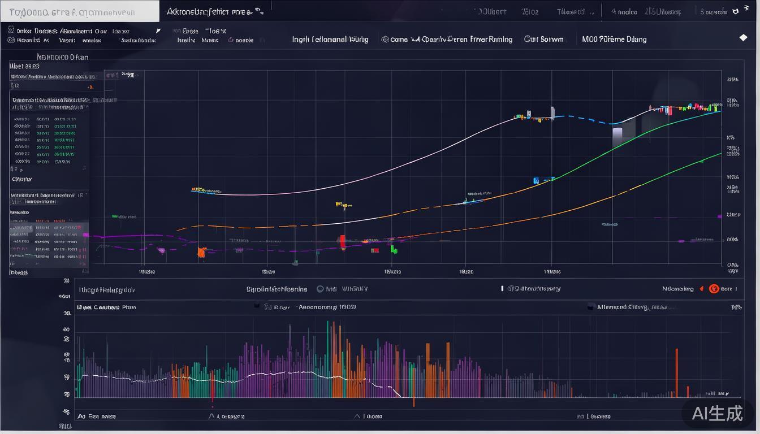Click the tall orange bar at right of volume chart
Image resolution: width=760 pixels, height=434 pixels.
[676, 372]
